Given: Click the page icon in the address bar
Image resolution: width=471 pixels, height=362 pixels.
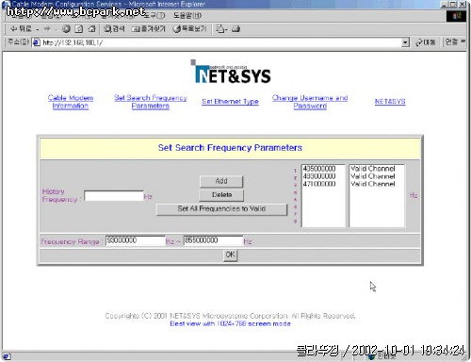Looking at the screenshot, I should pyautogui.click(x=37, y=42).
